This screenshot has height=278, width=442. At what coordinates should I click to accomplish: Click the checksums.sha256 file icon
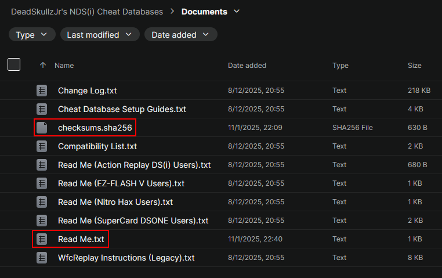(x=42, y=128)
